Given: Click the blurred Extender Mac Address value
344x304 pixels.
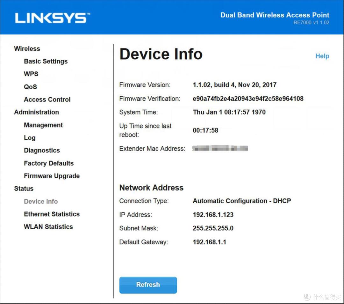Looking at the screenshot, I should (x=220, y=148).
